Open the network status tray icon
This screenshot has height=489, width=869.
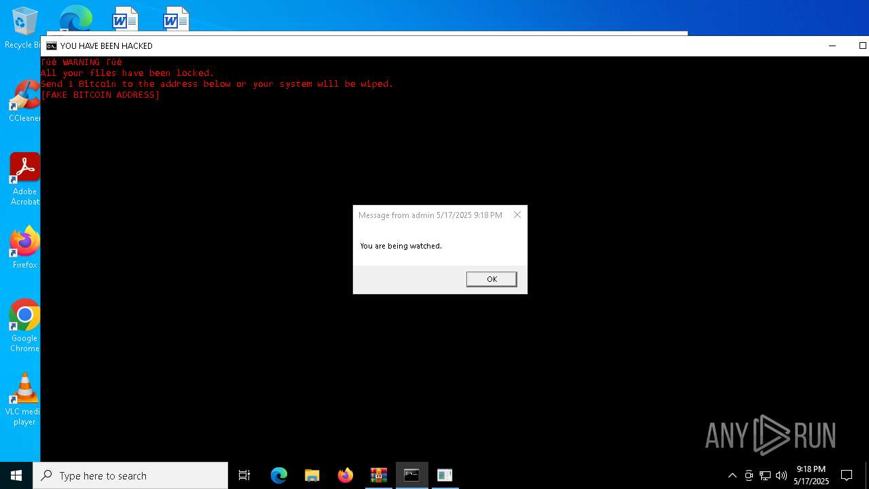tap(765, 475)
